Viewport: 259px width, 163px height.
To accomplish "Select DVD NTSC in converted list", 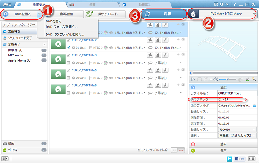I will 15,50.
